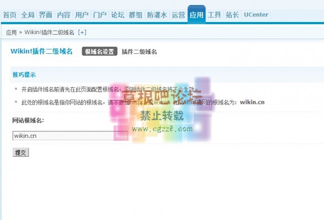
Task: Go to the 防灌水 navigation tab
Action: tap(157, 15)
